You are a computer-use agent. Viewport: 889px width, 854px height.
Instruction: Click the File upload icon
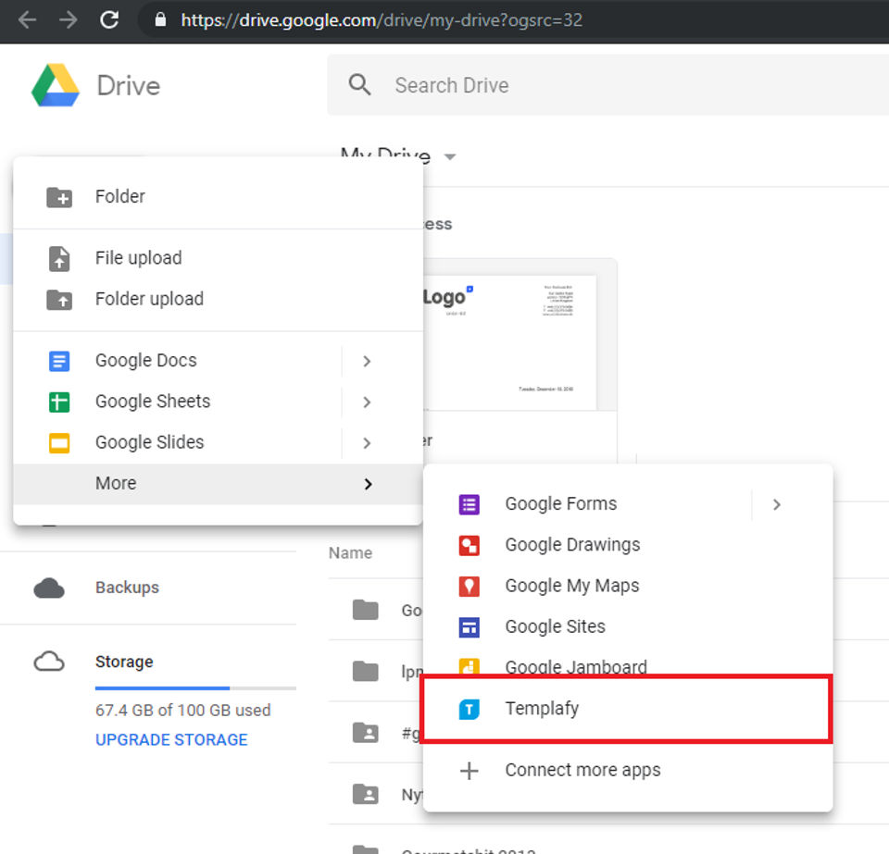[x=59, y=258]
